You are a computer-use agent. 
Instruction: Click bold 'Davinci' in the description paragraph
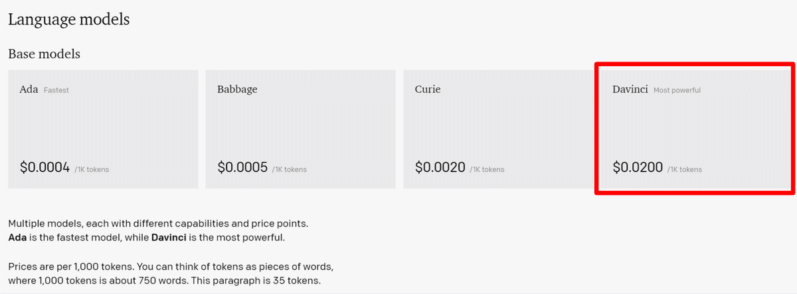click(x=169, y=237)
